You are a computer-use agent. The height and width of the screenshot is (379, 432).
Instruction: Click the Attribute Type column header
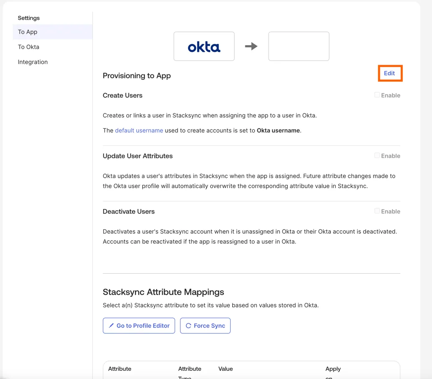[x=190, y=373]
